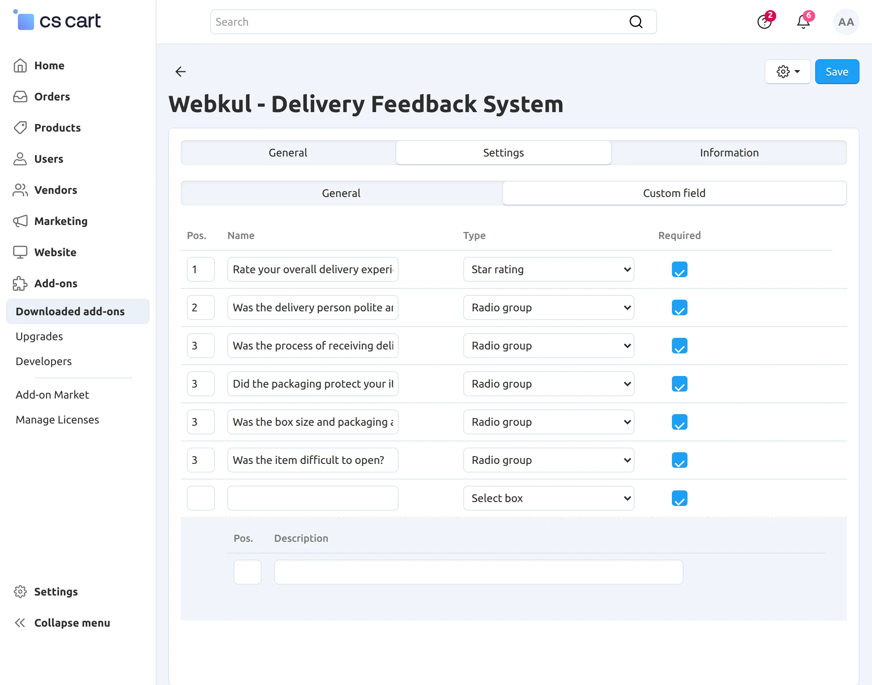The height and width of the screenshot is (685, 872).
Task: Click position field containing 2
Action: click(x=201, y=307)
